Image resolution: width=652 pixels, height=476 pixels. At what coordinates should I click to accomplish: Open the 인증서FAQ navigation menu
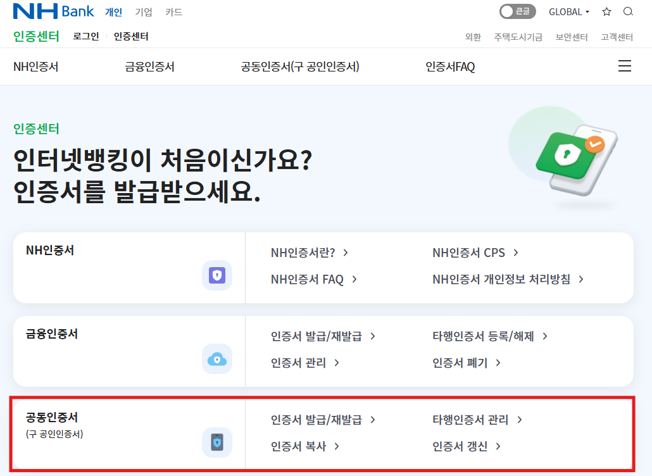pos(450,66)
